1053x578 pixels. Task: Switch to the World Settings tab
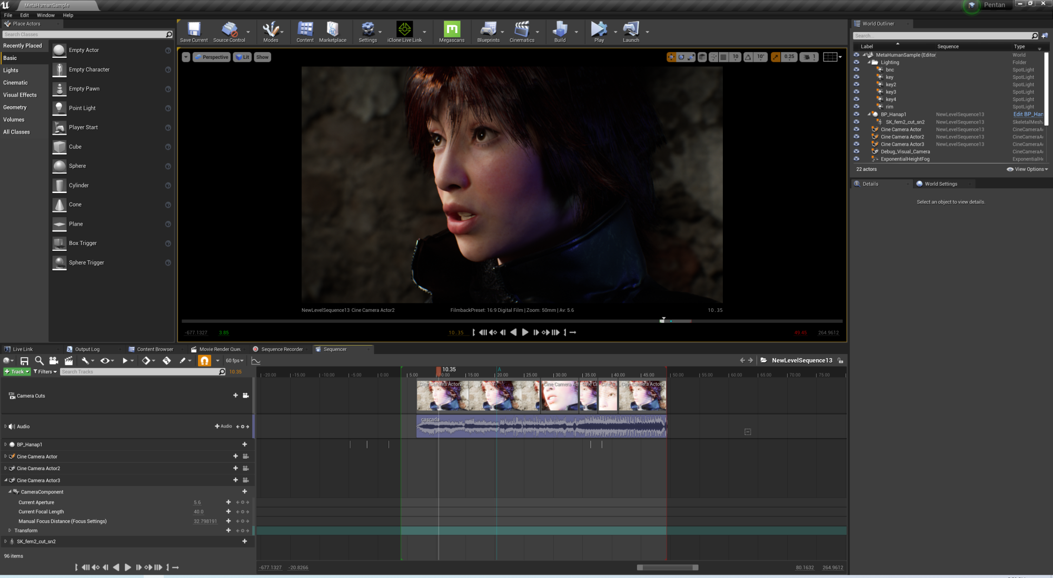[x=941, y=184]
